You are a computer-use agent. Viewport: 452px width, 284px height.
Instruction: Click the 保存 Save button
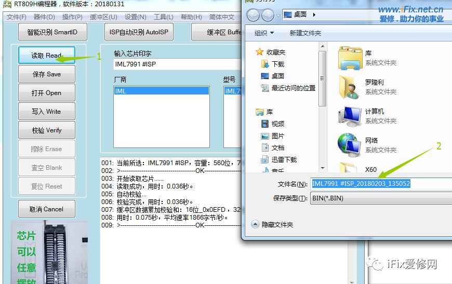pos(47,74)
